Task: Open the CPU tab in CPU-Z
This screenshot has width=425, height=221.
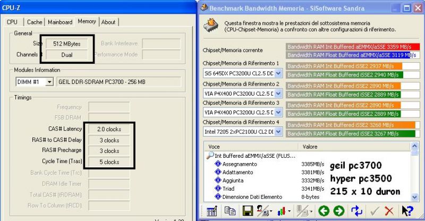Action: [12, 22]
